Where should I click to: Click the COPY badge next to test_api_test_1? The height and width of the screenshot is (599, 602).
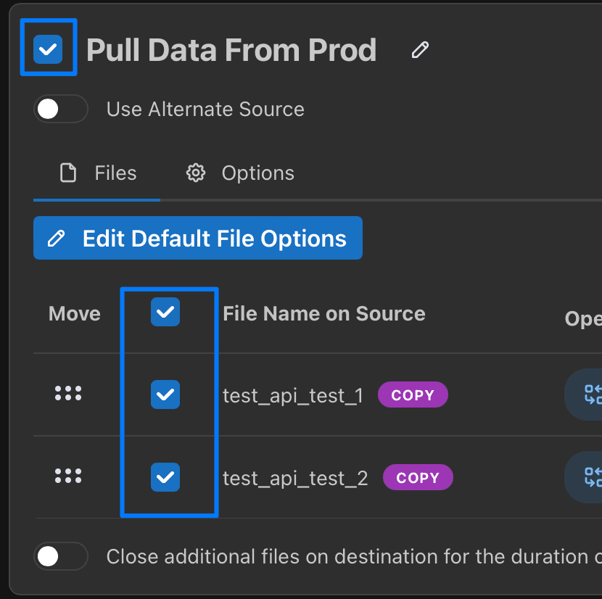click(413, 395)
